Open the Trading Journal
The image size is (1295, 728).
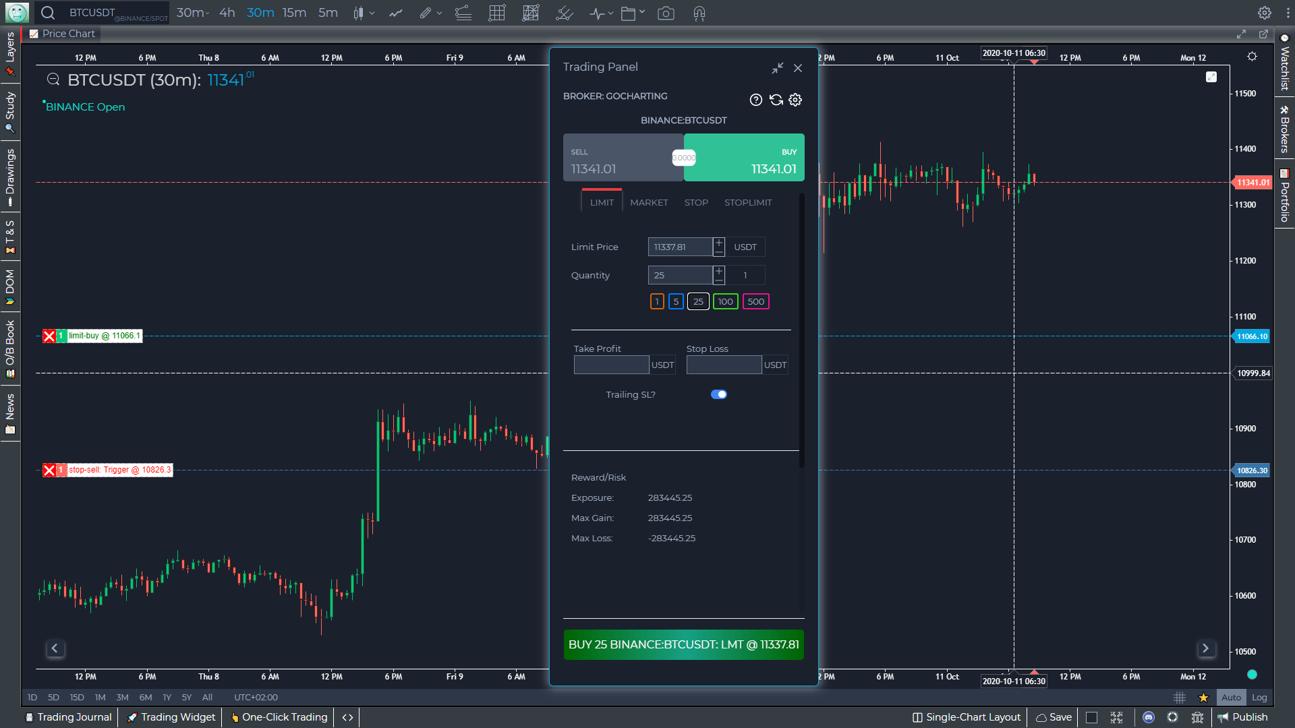point(67,717)
